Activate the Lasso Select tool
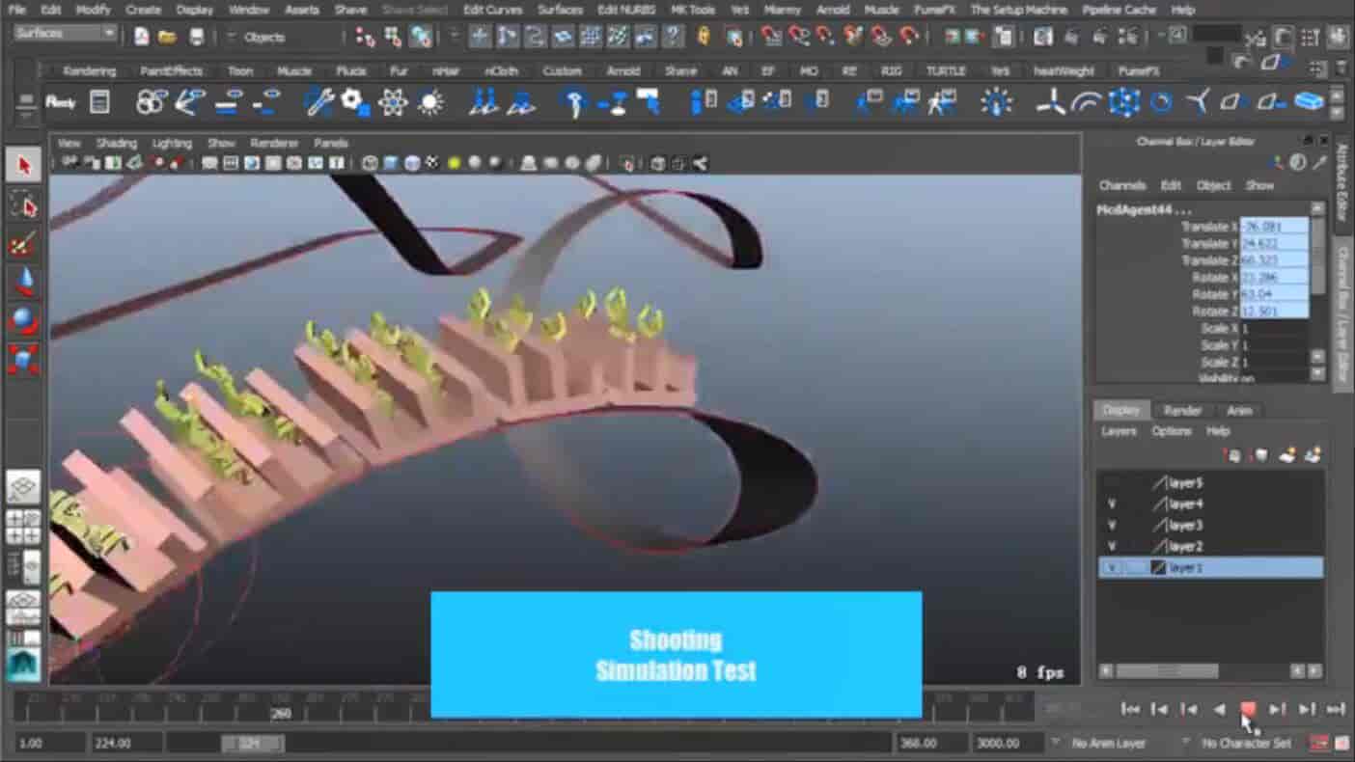This screenshot has width=1355, height=762. 23,204
